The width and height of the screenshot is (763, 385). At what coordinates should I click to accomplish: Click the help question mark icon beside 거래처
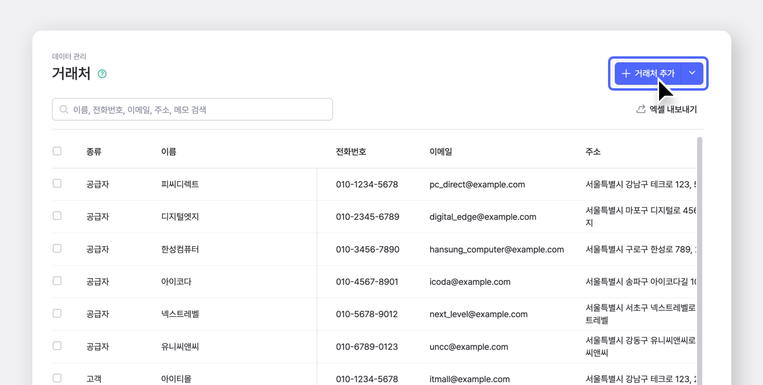pos(102,74)
